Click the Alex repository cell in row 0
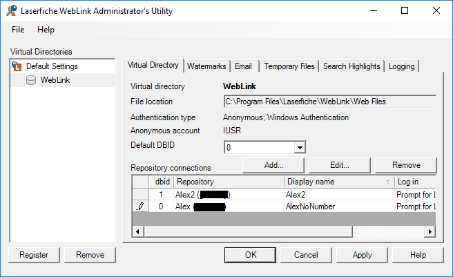The width and height of the screenshot is (453, 277). coord(229,207)
